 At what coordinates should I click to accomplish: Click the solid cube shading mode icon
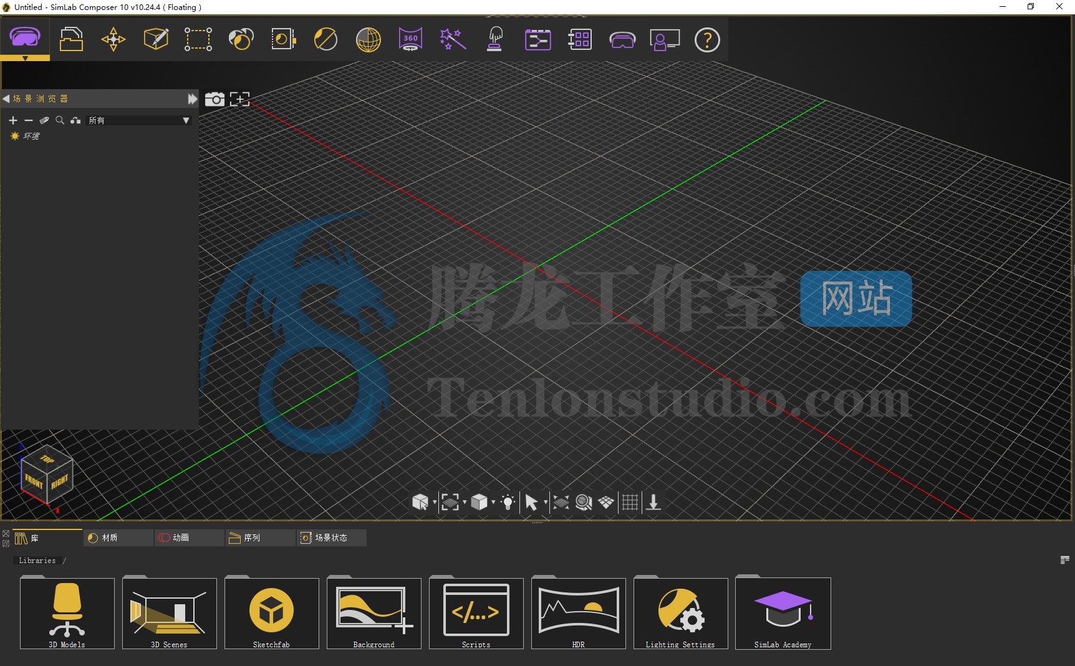[x=479, y=502]
